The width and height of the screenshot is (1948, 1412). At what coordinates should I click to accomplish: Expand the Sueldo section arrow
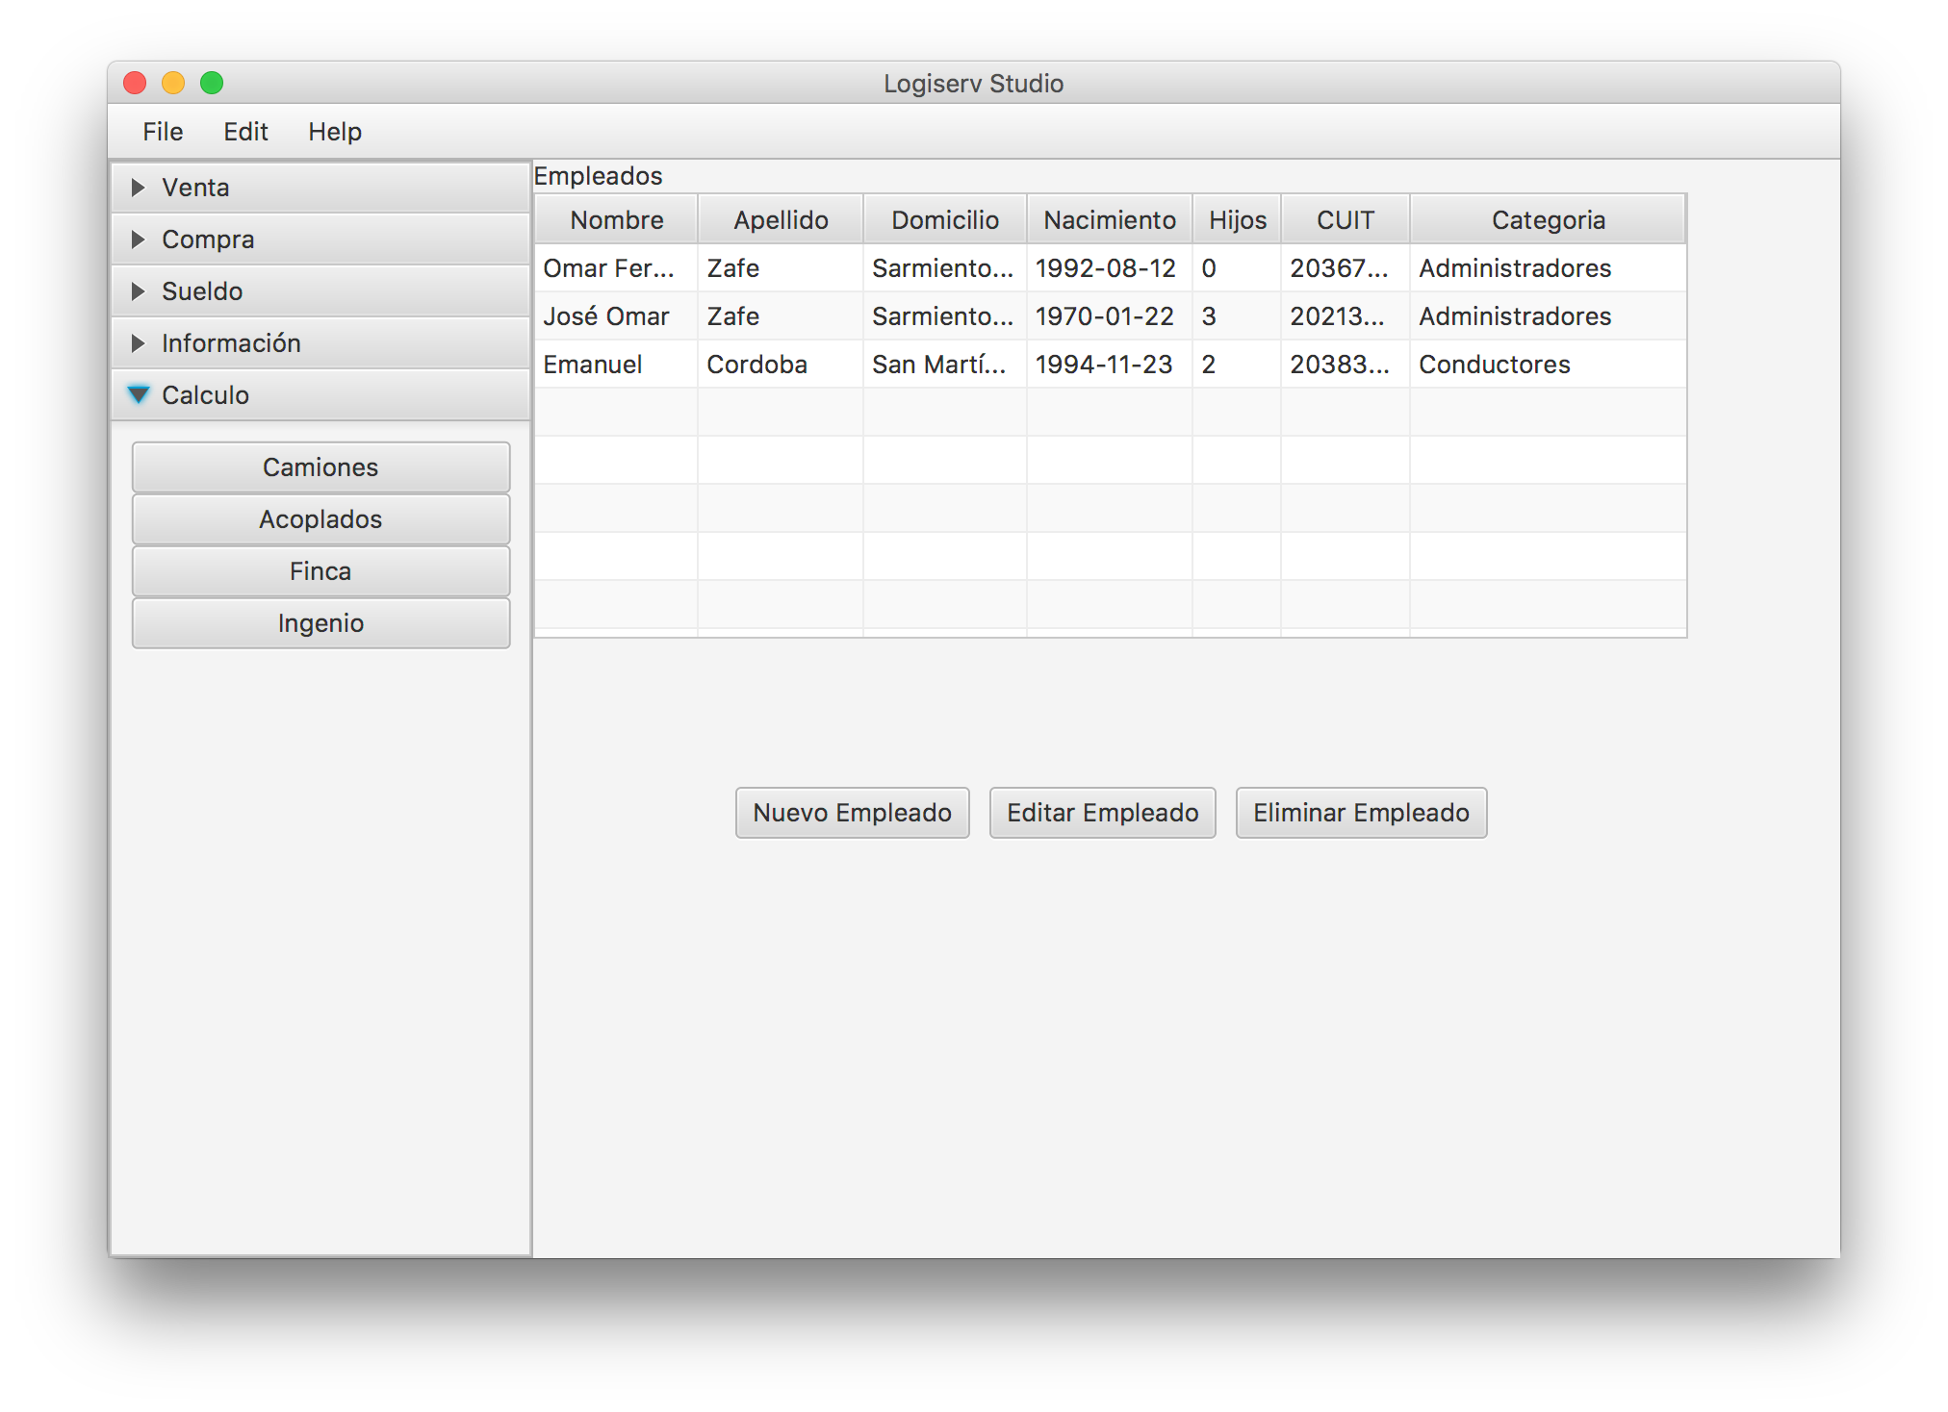pyautogui.click(x=138, y=291)
